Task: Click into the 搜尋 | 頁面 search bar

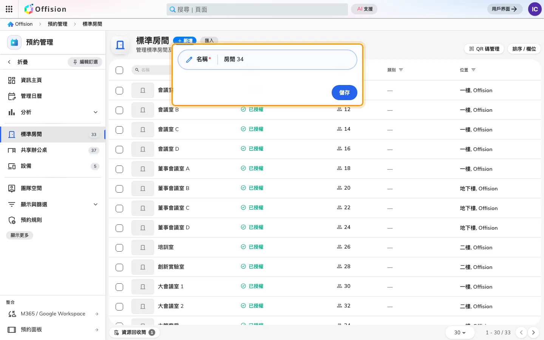Action: 257,9
